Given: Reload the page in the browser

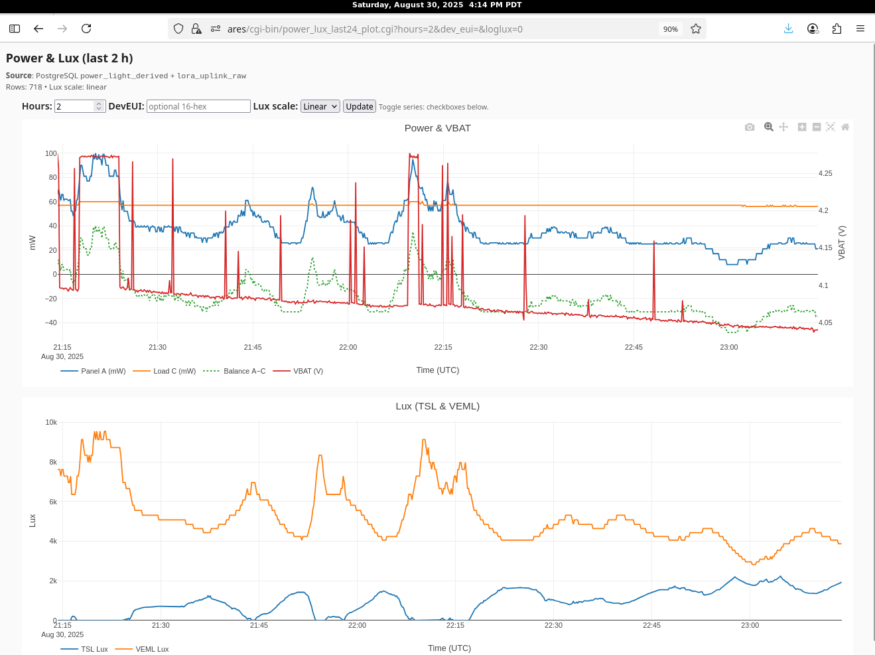Looking at the screenshot, I should coord(86,29).
